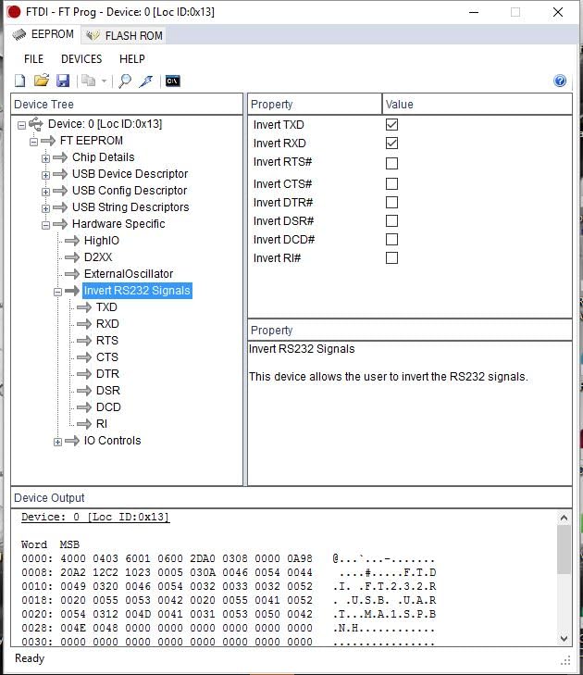Click the window resize grip in status bar
The height and width of the screenshot is (675, 583).
coord(565,660)
